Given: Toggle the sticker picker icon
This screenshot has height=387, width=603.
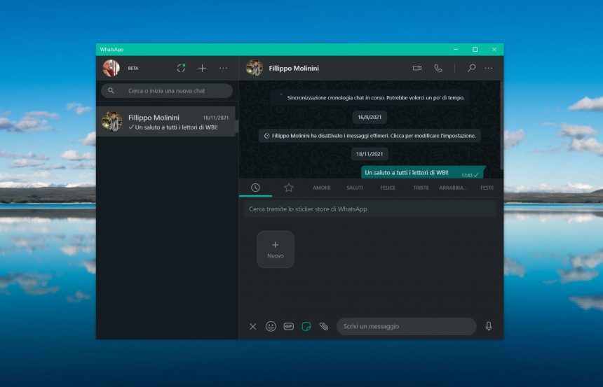Looking at the screenshot, I should coord(306,326).
